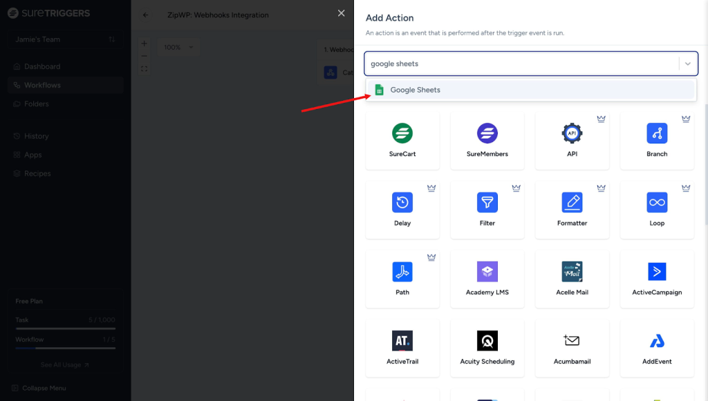Select the Acuity Scheduling app

487,348
